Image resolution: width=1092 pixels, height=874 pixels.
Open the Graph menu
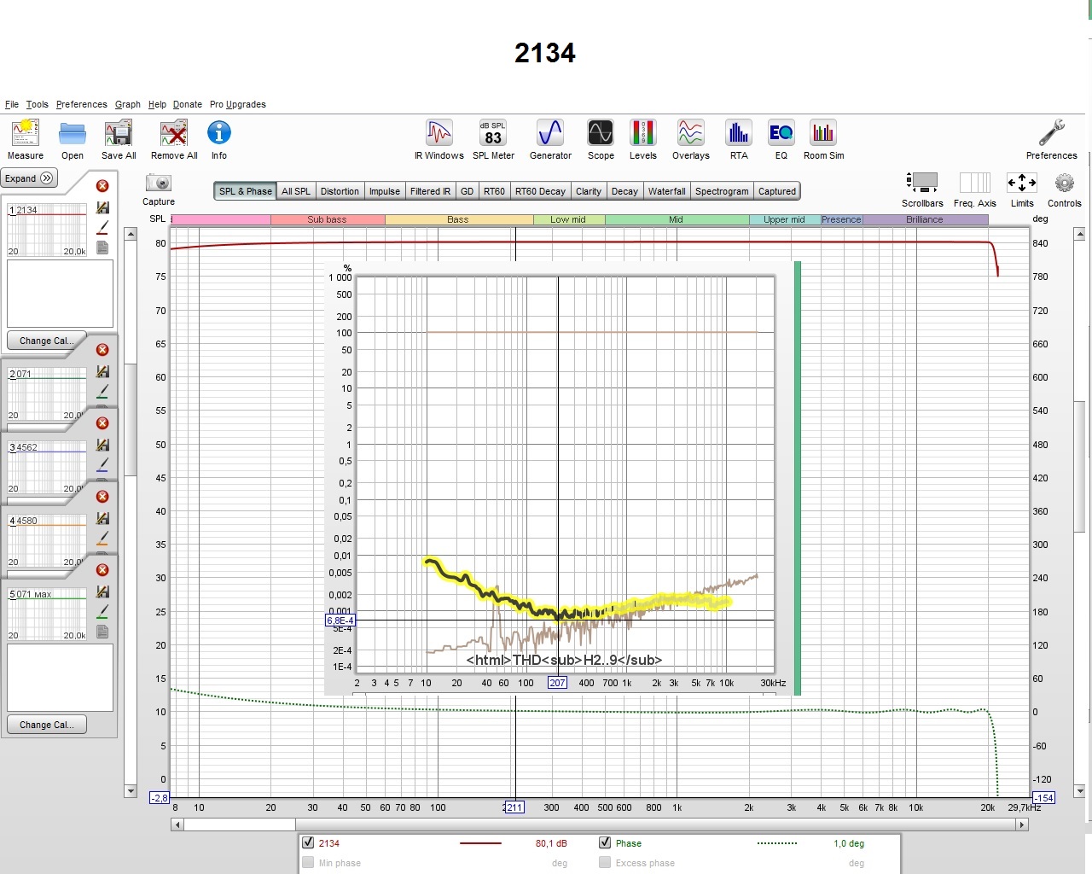[128, 104]
